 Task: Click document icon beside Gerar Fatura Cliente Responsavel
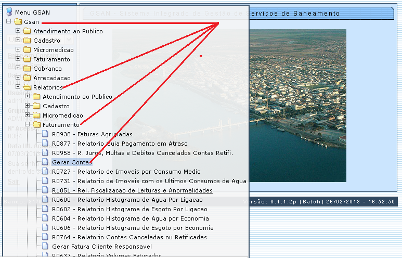tap(45, 247)
